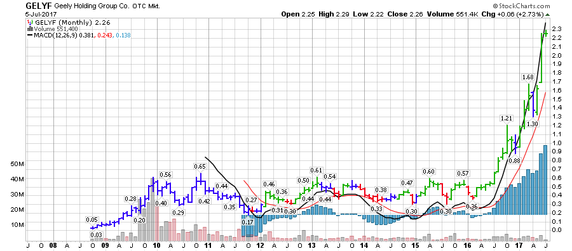This screenshot has width=572, height=251.
Task: Click the 0.31 price annotation
Action: pyautogui.click(x=278, y=210)
